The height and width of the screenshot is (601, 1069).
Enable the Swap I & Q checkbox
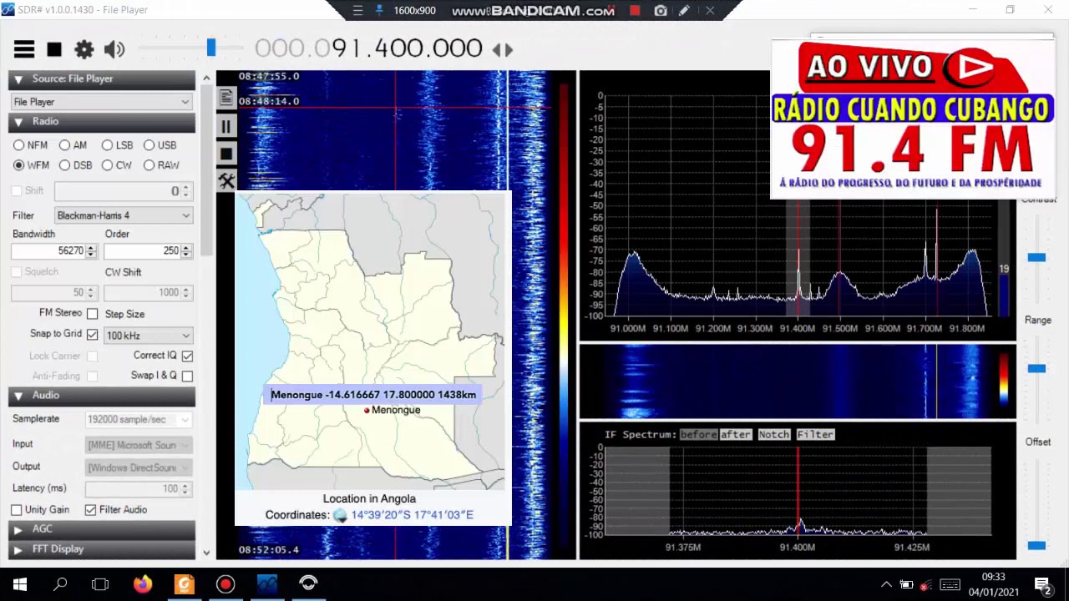click(x=187, y=376)
